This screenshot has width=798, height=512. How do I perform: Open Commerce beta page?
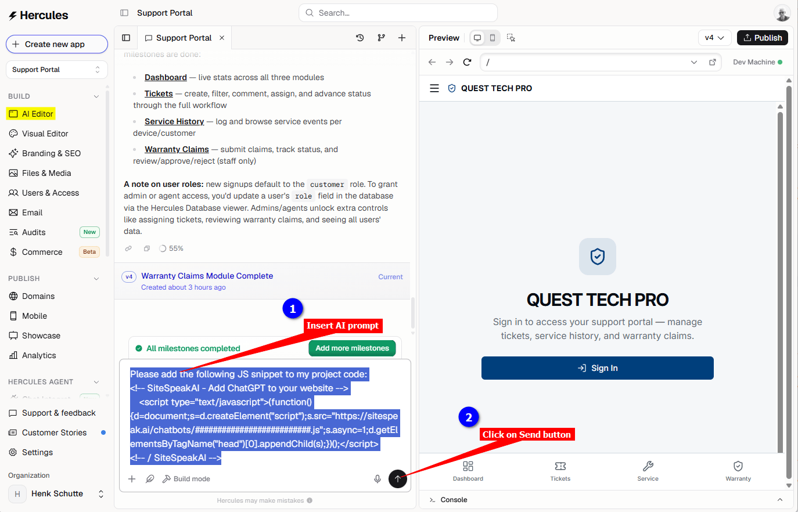36,252
